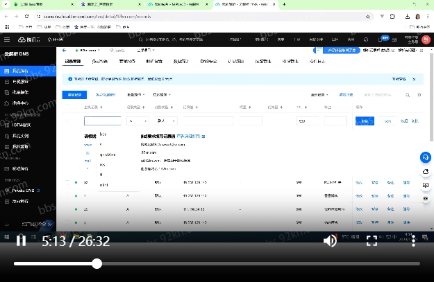Open the documentation book floating icon
This screenshot has height=282, width=434.
coord(426,185)
